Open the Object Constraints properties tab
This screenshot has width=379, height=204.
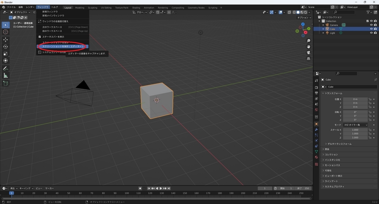[316, 146]
